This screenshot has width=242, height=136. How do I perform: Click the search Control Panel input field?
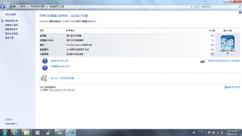coord(219,7)
